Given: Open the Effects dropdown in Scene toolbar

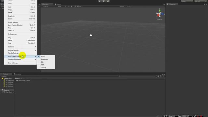Looking at the screenshot, I should (x=80, y=6).
